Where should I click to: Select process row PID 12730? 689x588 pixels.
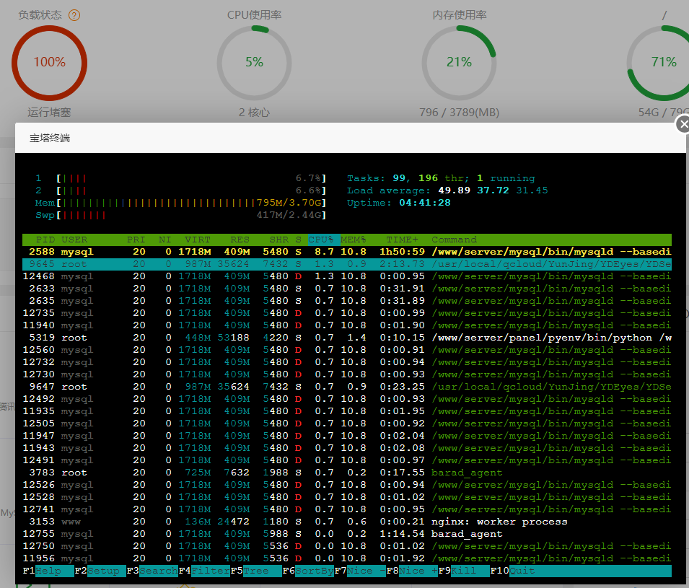[x=347, y=374]
